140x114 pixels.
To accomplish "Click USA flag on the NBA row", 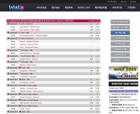I will 19,33.
